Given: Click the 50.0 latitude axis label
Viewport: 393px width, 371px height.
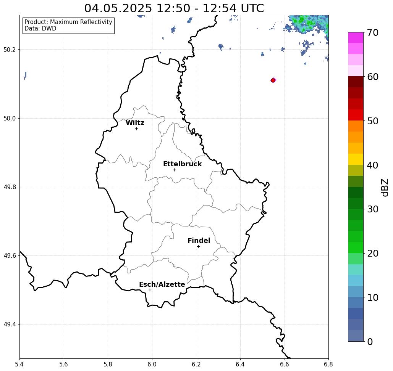Looking at the screenshot, I should click(x=10, y=118).
